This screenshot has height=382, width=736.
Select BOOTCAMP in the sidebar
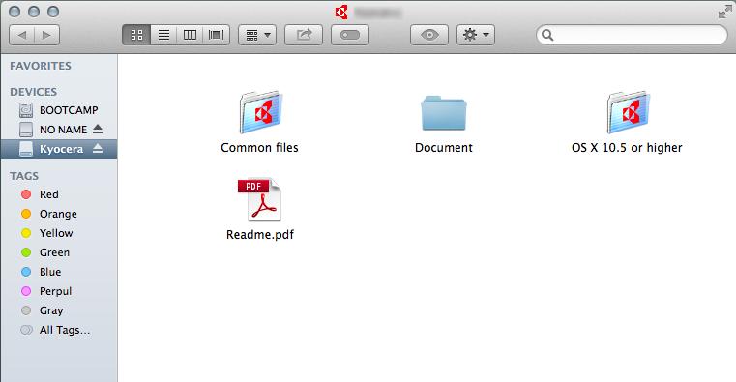coord(59,110)
